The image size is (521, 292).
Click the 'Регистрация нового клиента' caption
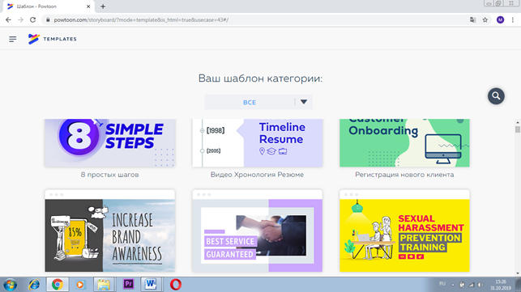click(x=404, y=175)
